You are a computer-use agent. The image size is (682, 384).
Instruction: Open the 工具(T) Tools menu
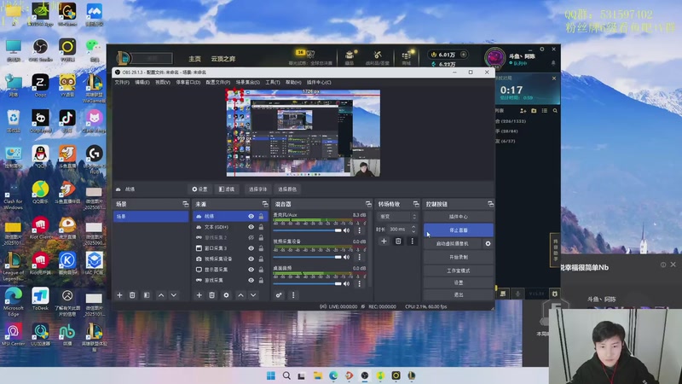(273, 82)
